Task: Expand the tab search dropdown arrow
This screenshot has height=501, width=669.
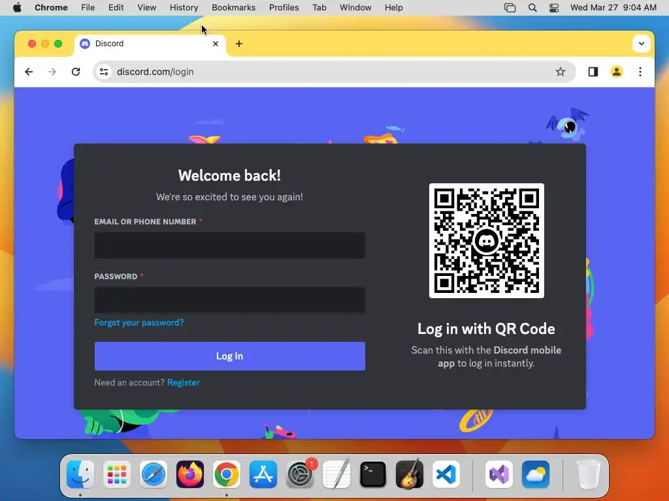Action: pyautogui.click(x=642, y=44)
